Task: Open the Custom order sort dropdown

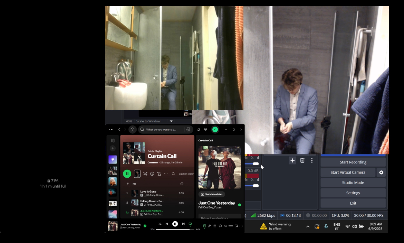Action: (x=186, y=174)
